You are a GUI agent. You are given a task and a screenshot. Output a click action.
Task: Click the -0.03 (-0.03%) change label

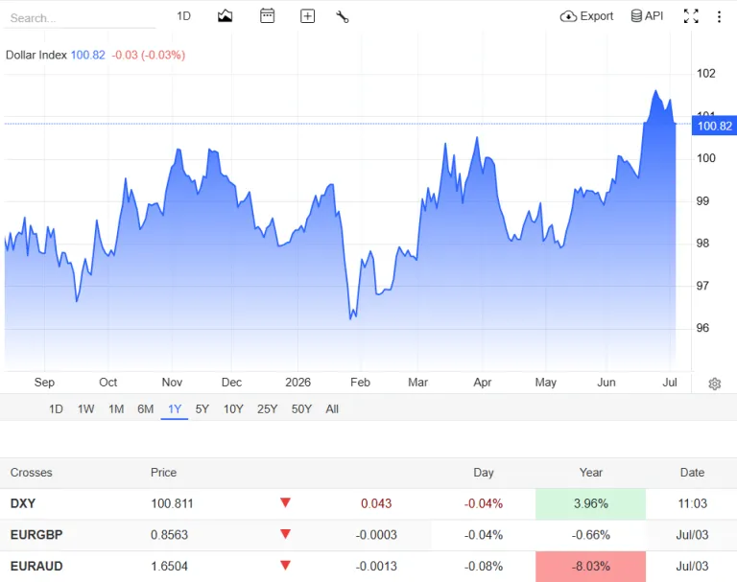(x=149, y=55)
